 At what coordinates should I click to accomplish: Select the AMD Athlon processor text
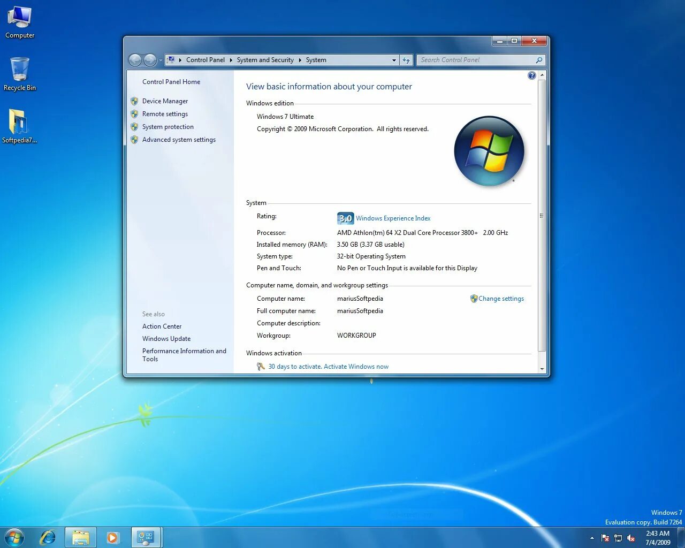point(423,233)
